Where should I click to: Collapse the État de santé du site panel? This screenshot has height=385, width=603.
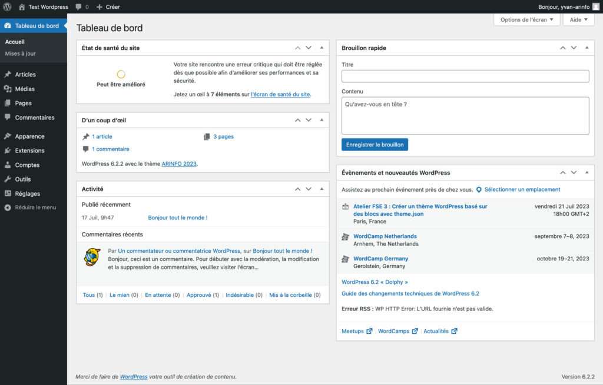[x=322, y=48]
